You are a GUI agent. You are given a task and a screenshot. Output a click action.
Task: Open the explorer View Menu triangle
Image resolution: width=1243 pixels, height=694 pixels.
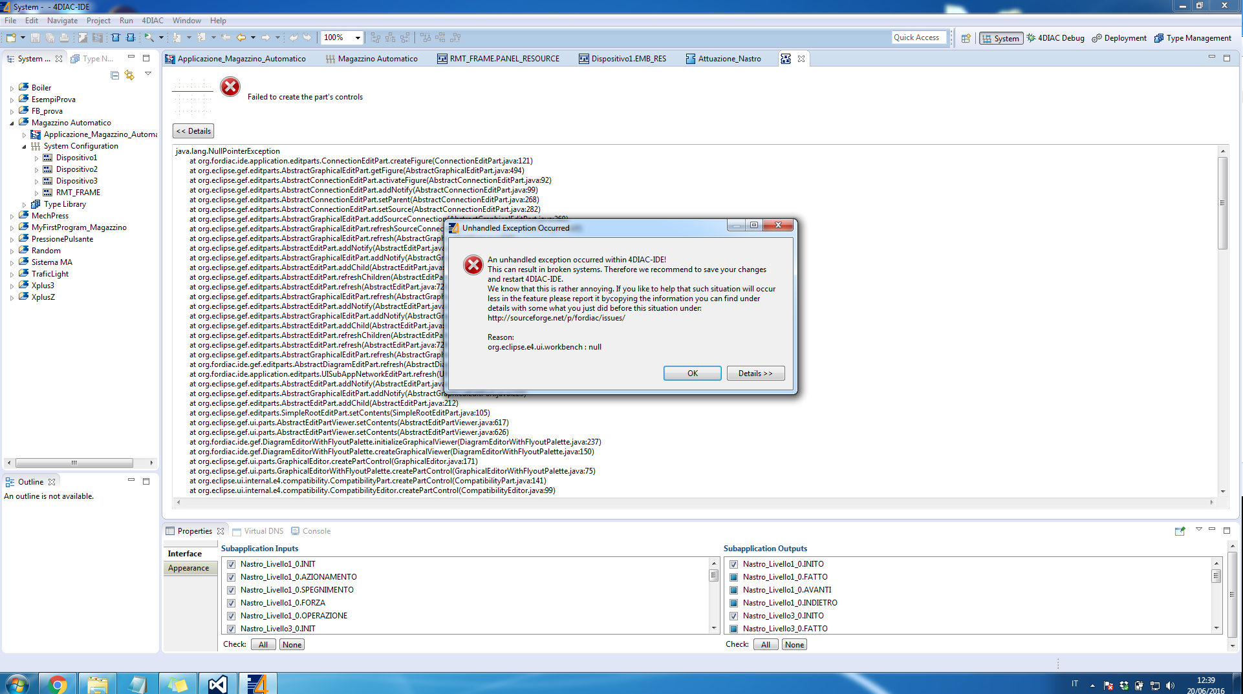[148, 74]
